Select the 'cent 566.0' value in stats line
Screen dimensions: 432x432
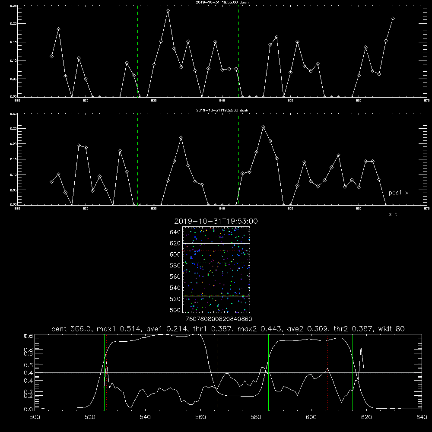pyautogui.click(x=72, y=329)
